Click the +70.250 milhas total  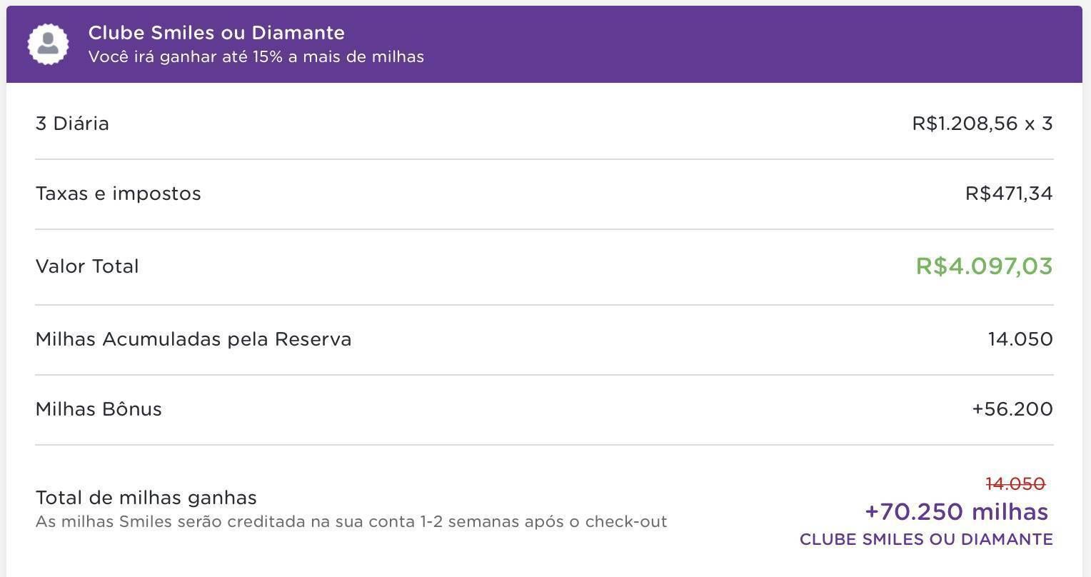point(957,512)
